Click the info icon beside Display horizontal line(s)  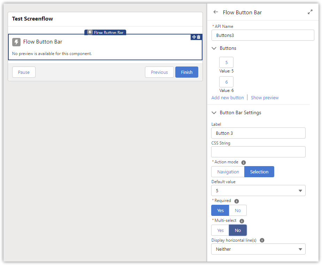tap(262, 240)
